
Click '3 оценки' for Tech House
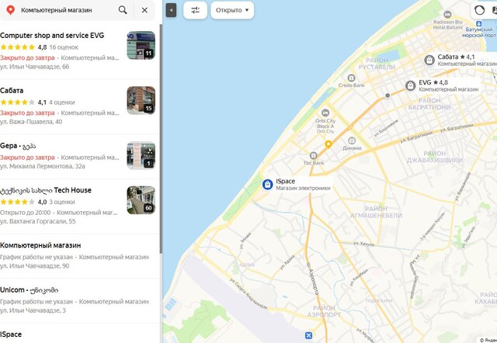click(62, 202)
